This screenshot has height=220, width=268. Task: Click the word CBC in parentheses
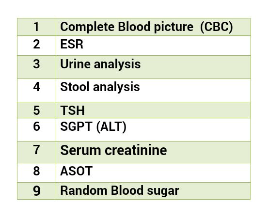216,27
